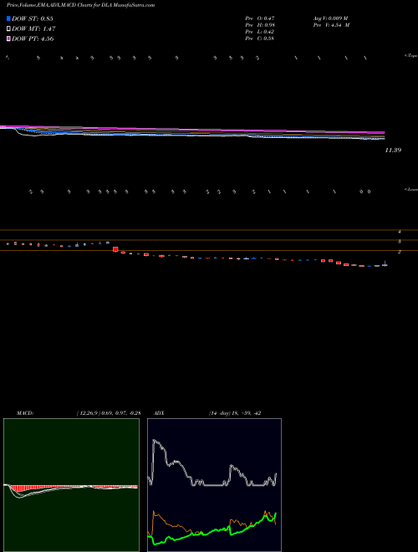Select the 'DOW ST: 0.83' legend text
The image size is (418, 552).
click(x=33, y=18)
